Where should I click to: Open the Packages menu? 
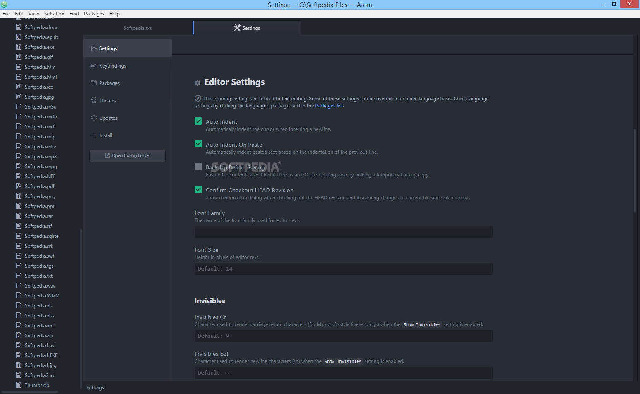coord(94,14)
